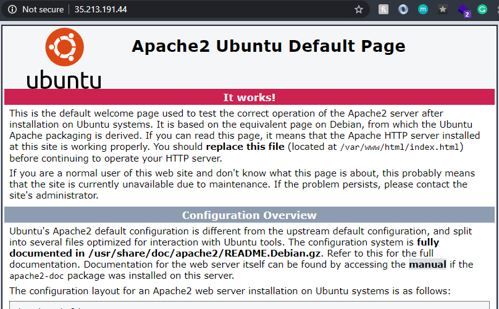Click the 'It works!' red banner text
The image size is (499, 309).
click(249, 97)
